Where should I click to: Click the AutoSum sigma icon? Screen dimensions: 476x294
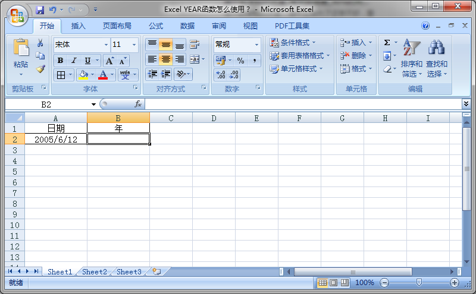(x=387, y=42)
